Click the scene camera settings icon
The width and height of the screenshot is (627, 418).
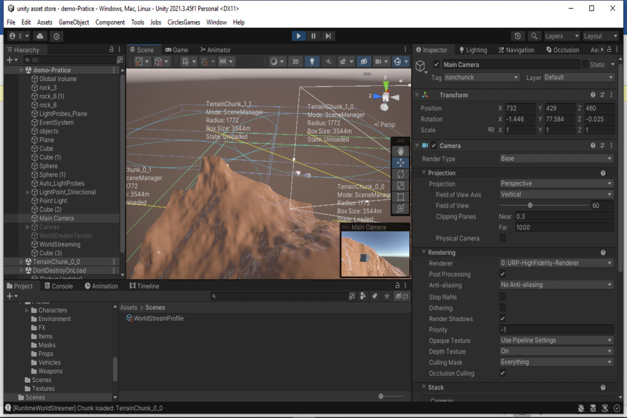coord(381,62)
